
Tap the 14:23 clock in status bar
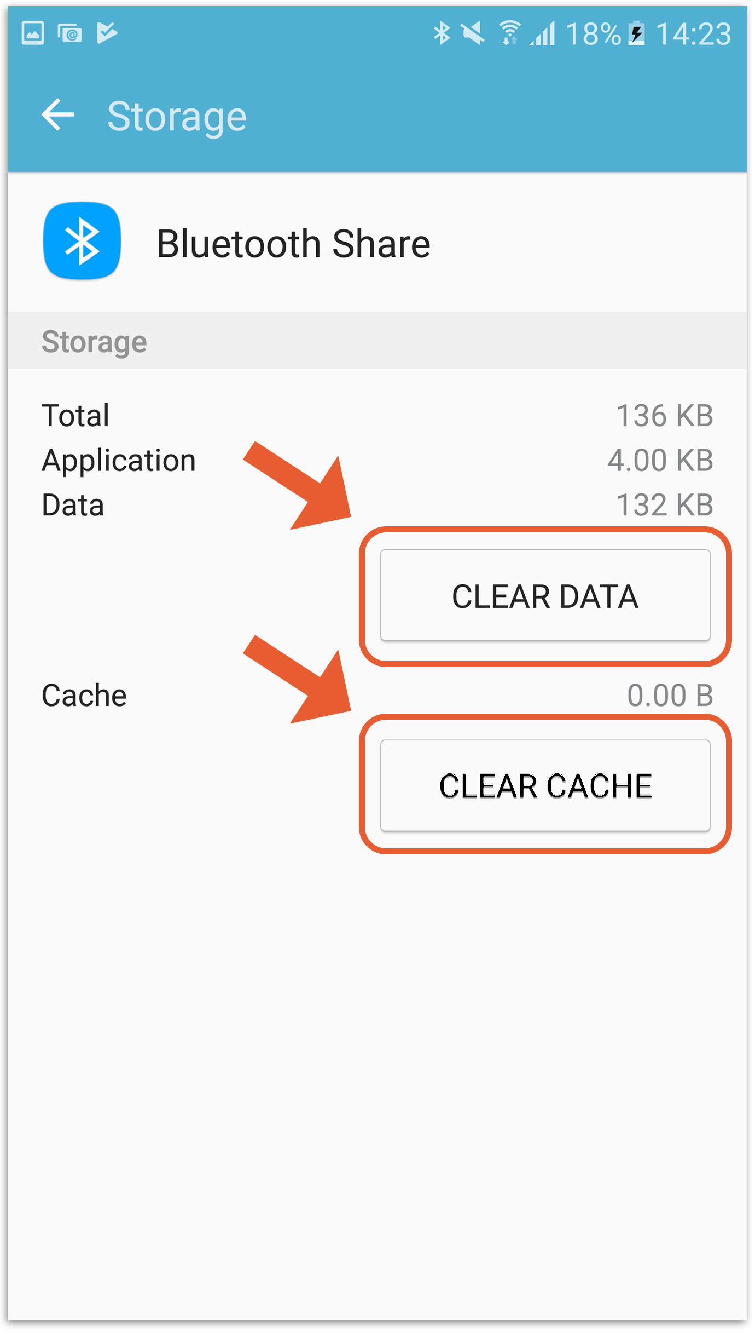tap(693, 34)
